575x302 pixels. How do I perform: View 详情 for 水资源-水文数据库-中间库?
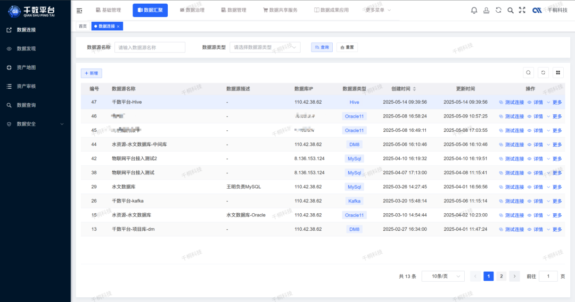click(535, 145)
